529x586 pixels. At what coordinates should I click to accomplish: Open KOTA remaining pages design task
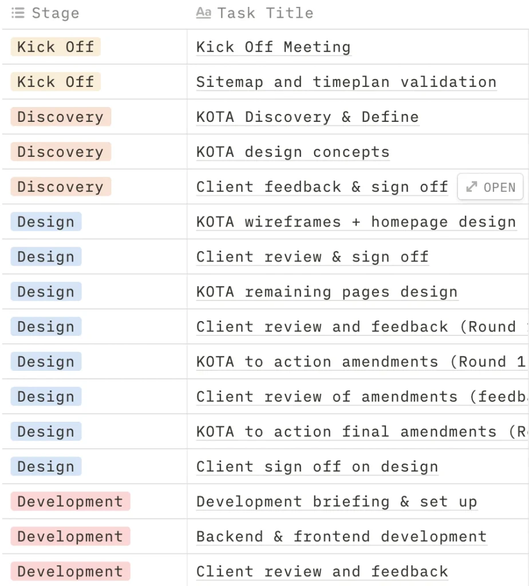[x=327, y=292]
